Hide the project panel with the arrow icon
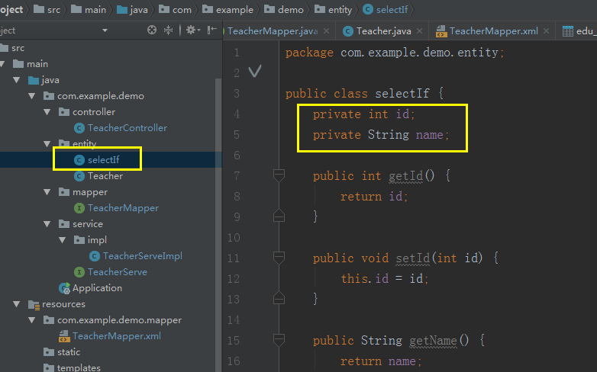 (x=212, y=30)
